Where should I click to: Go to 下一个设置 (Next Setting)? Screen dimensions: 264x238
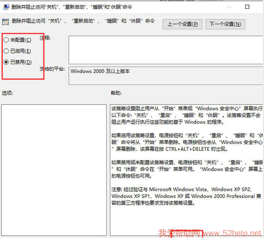click(x=225, y=24)
